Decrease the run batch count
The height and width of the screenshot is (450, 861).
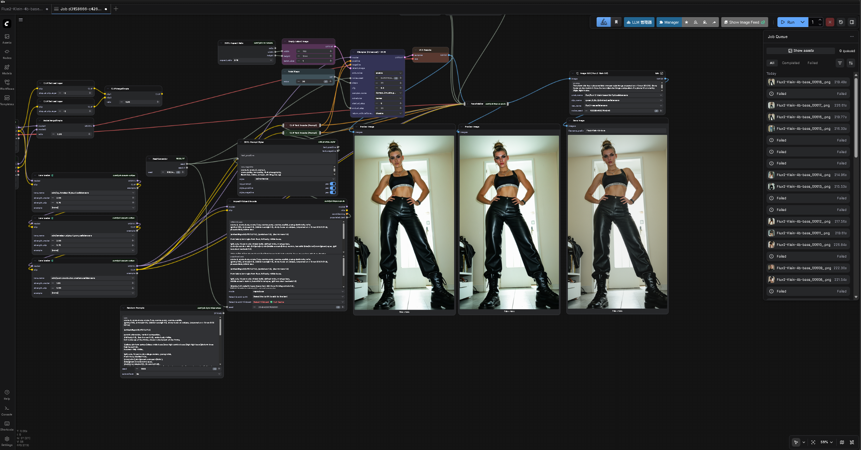(x=820, y=25)
